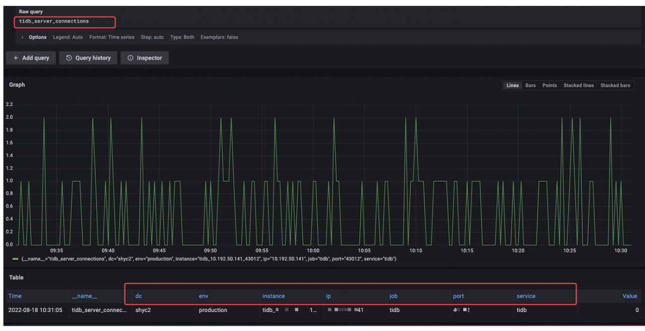Sort table by instance column

pos(274,296)
